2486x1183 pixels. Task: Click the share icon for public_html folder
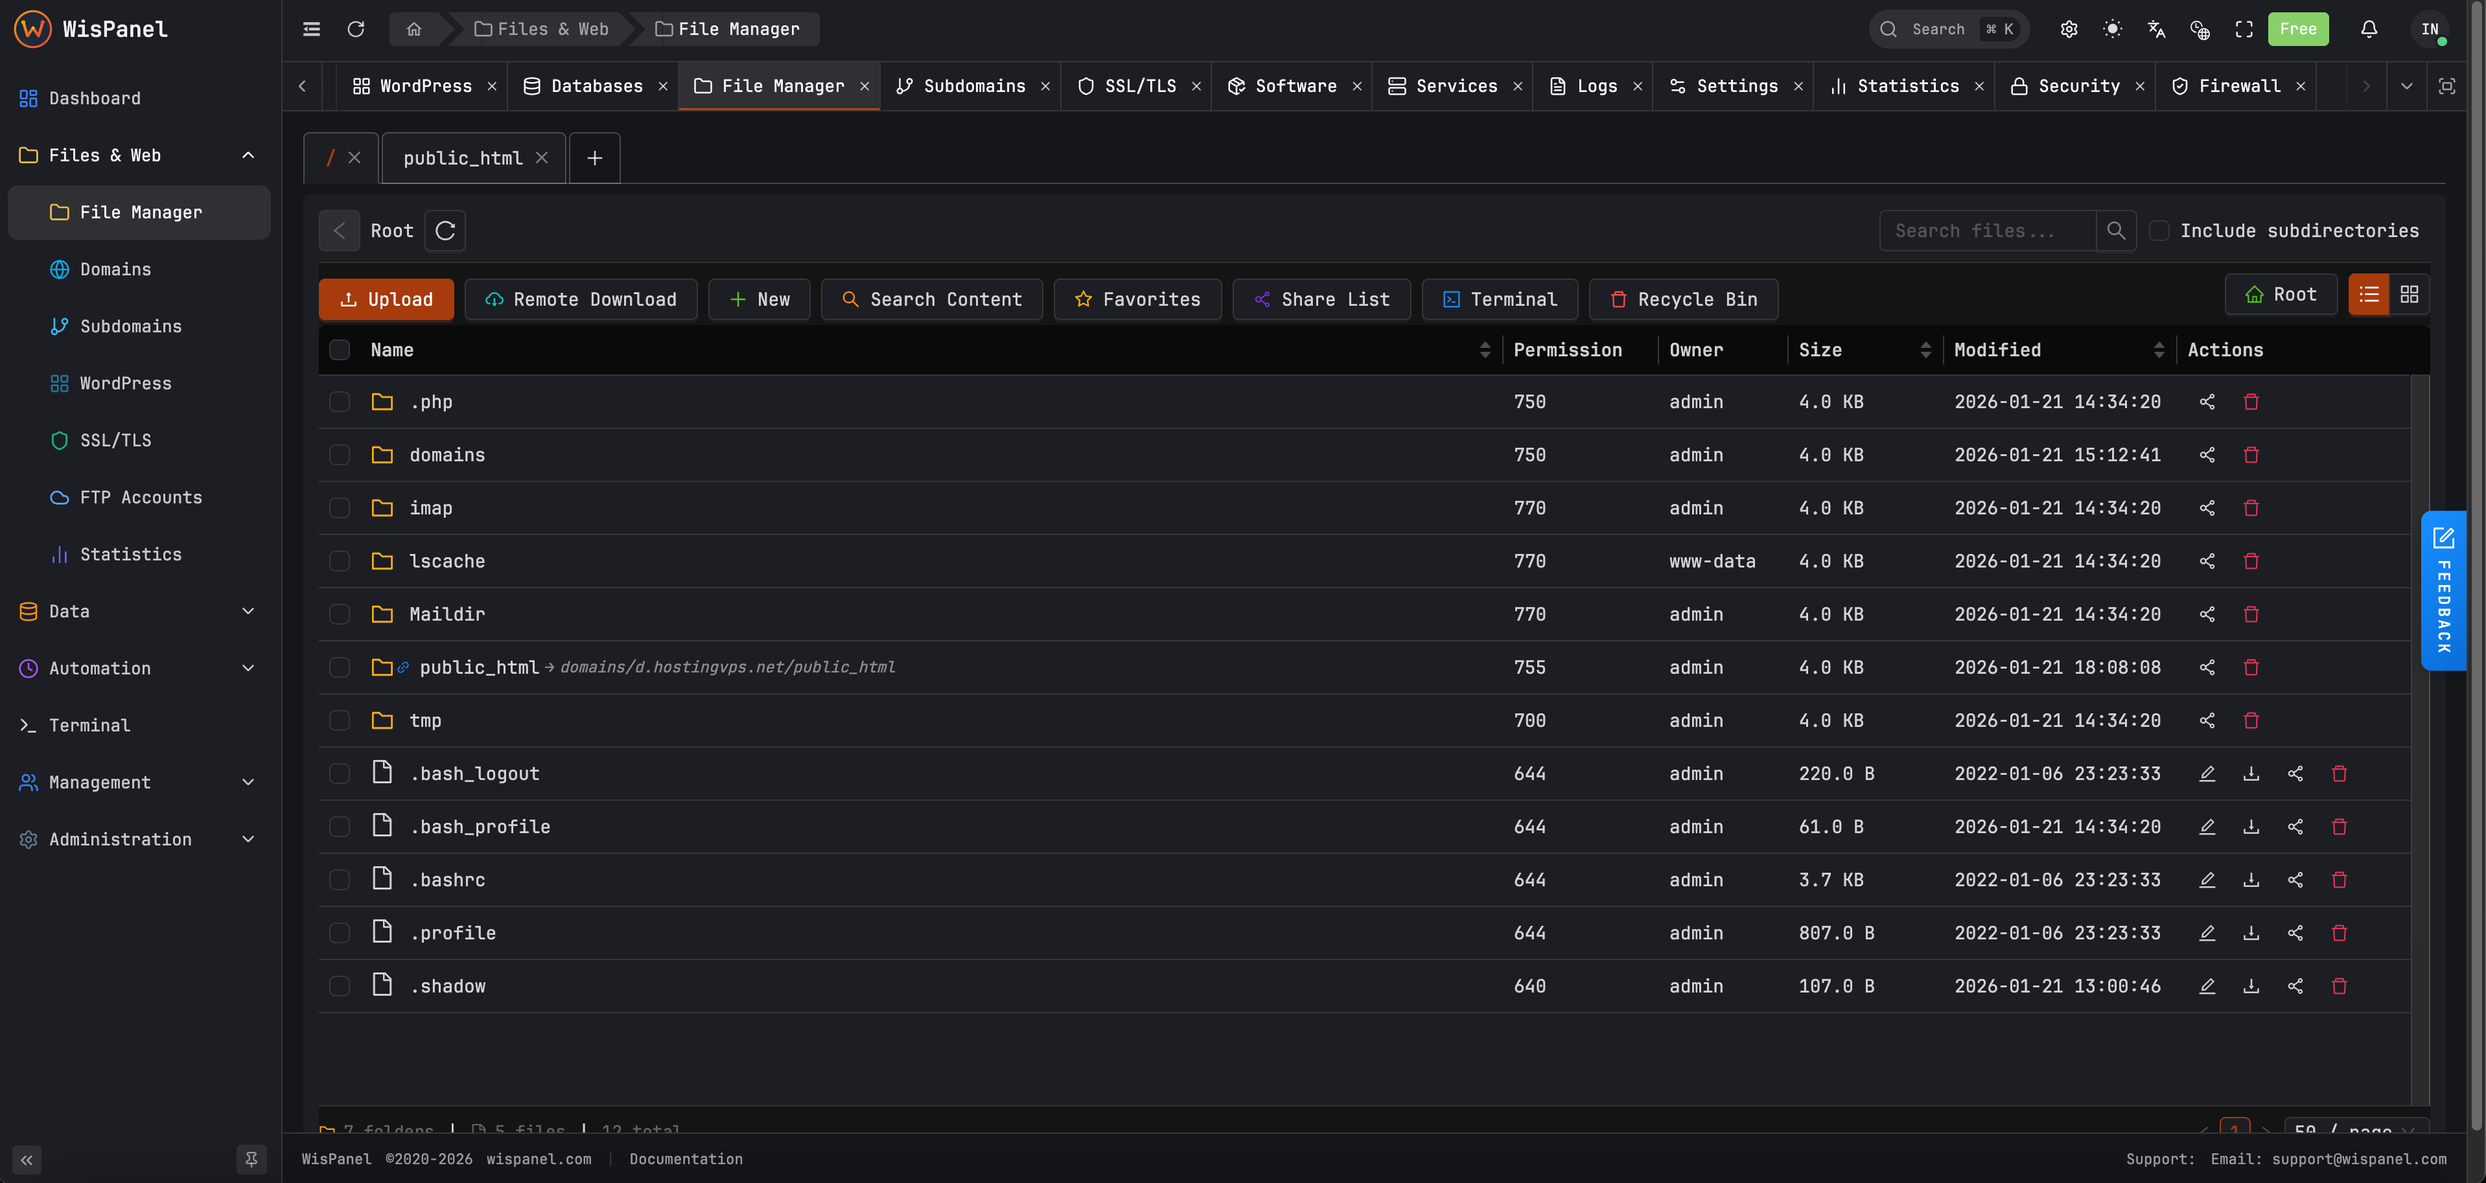point(2208,667)
